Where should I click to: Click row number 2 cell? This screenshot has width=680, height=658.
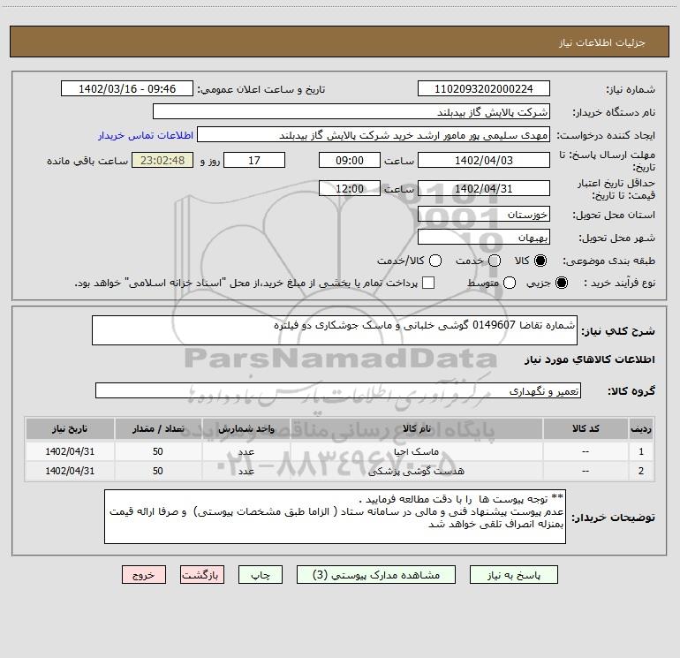tap(641, 471)
